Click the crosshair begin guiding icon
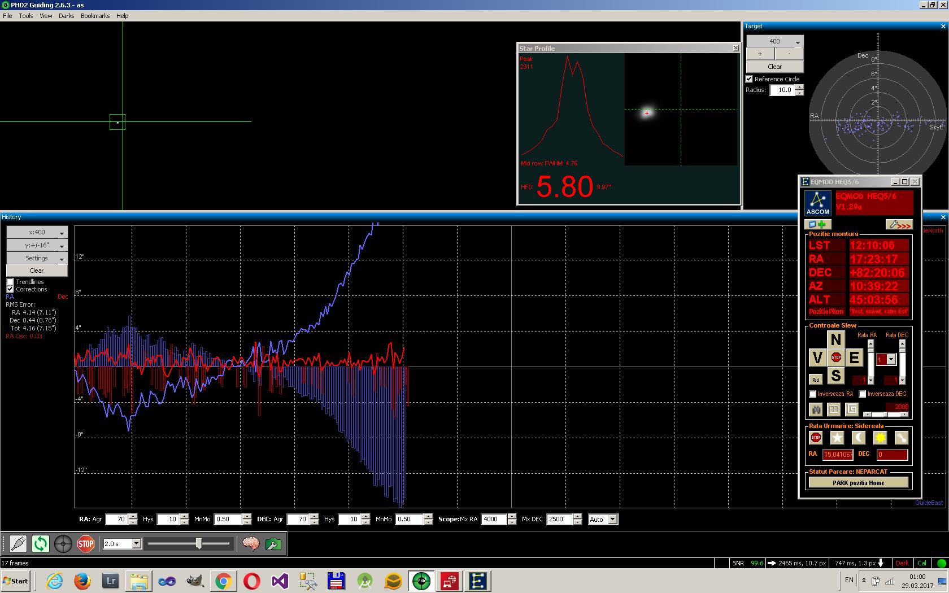The height and width of the screenshot is (593, 949). pos(63,544)
